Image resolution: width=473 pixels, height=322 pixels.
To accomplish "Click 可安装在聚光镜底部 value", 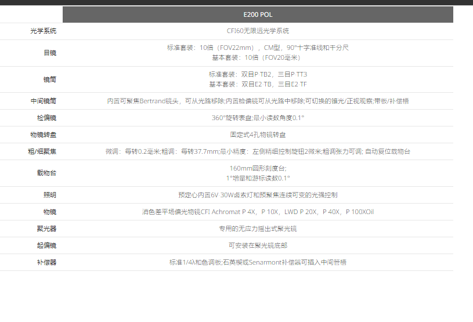I will pos(258,245).
